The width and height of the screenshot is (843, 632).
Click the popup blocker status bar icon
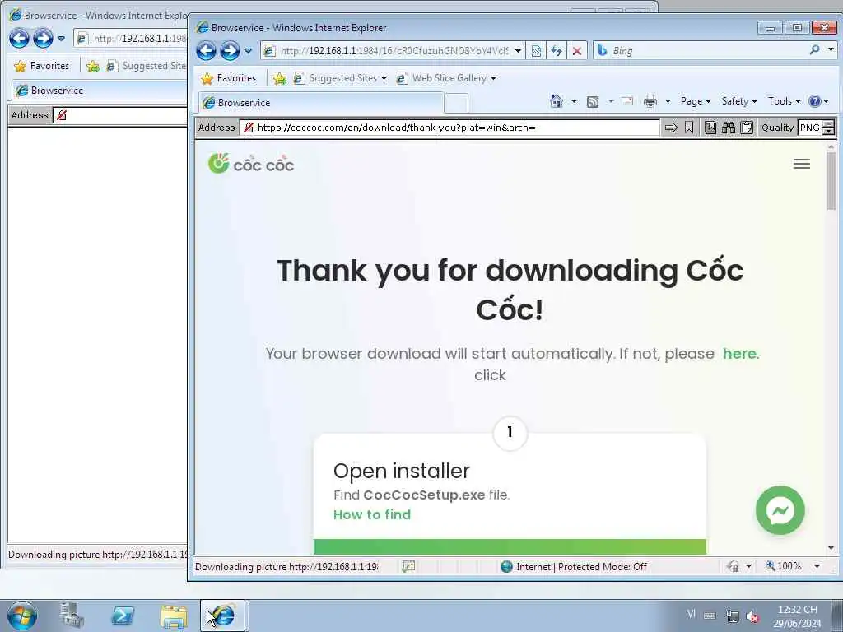408,566
